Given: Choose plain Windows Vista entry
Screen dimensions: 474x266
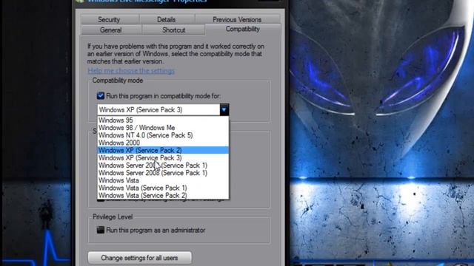Looking at the screenshot, I should point(163,180).
